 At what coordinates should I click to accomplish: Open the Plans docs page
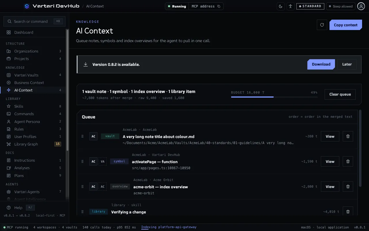click(x=33, y=176)
